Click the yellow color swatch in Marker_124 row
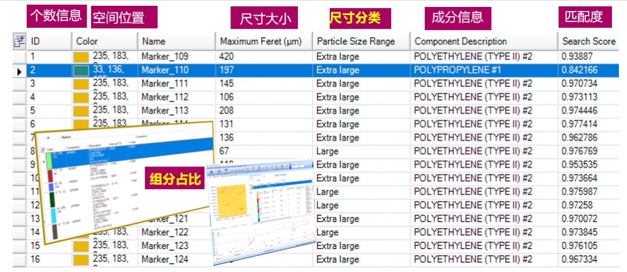This screenshot has height=272, width=627. point(81,260)
